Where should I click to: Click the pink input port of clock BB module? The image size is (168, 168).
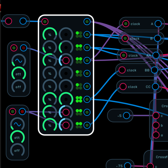(122, 70)
